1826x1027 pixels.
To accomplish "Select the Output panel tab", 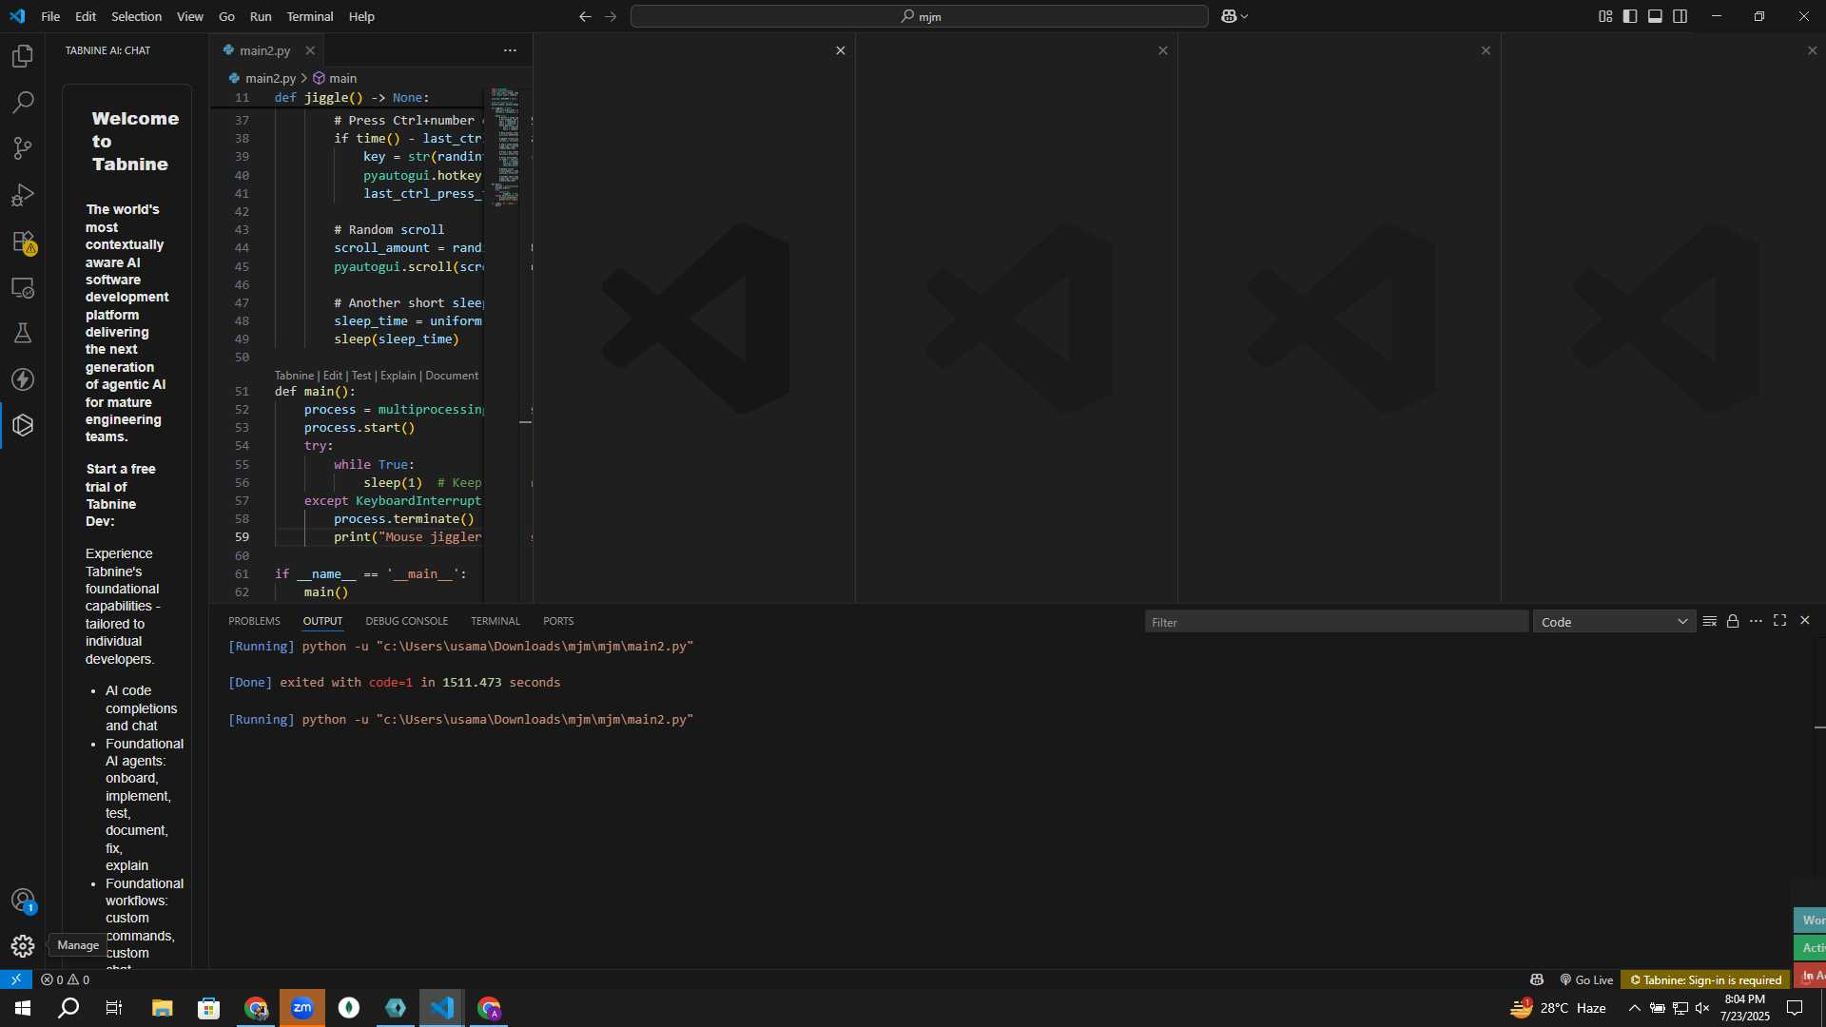I will [x=322, y=621].
